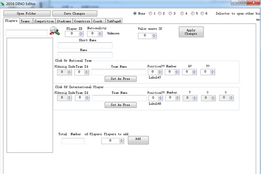Viewport: 261px width, 174px height.
Task: Open the Competition tab
Action: pos(44,21)
